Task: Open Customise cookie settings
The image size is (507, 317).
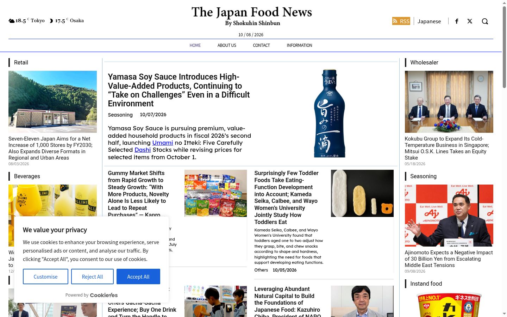Action: [x=45, y=276]
